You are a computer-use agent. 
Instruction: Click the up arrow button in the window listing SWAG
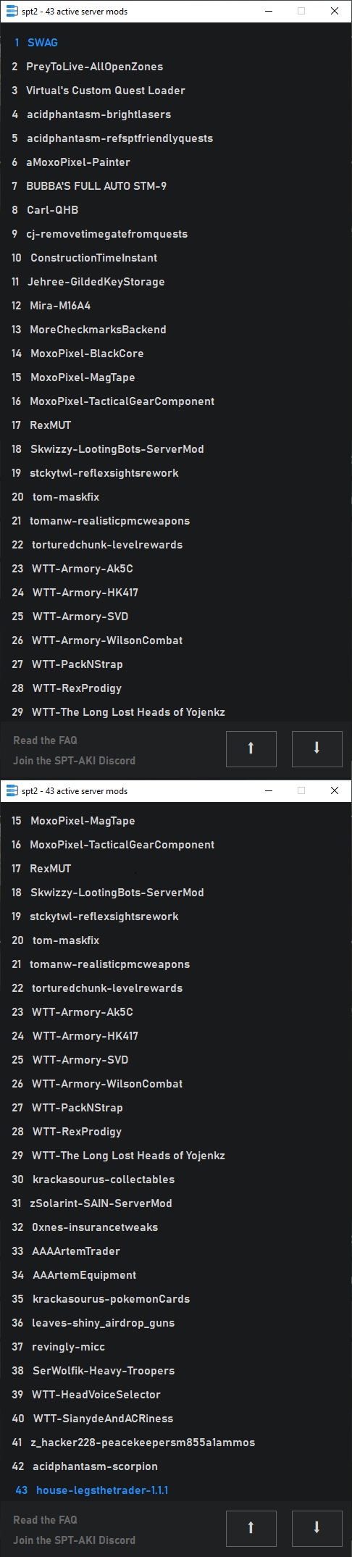[251, 748]
